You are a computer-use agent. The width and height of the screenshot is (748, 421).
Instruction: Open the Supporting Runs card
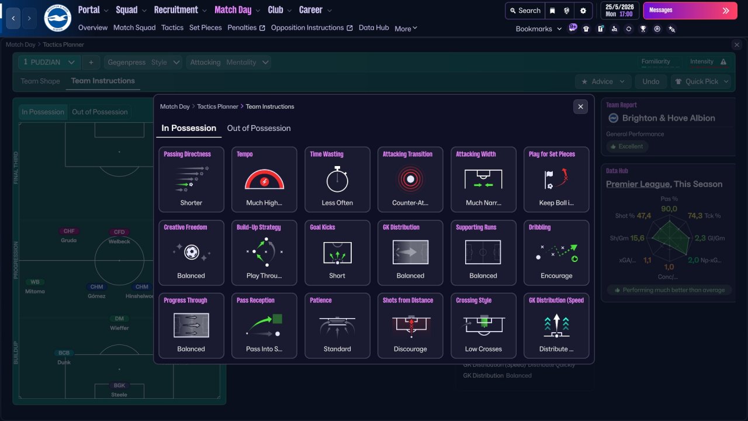pos(483,253)
